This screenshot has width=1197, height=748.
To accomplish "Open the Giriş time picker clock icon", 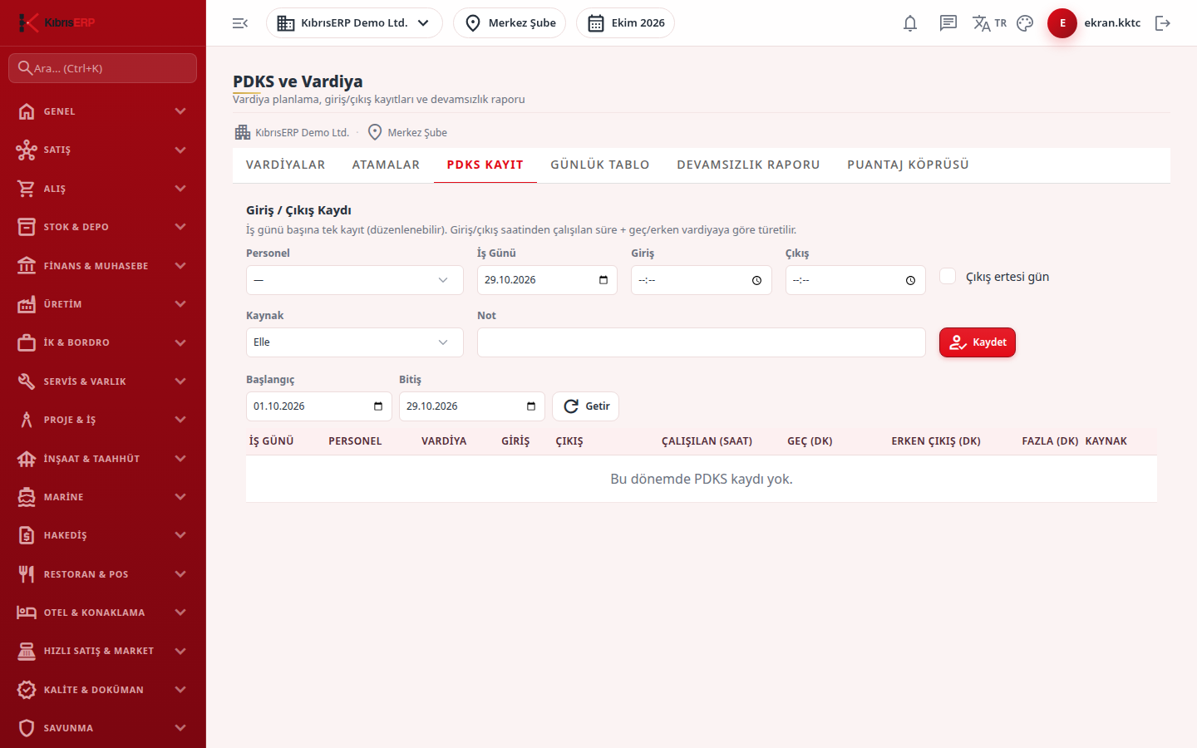I will point(756,280).
